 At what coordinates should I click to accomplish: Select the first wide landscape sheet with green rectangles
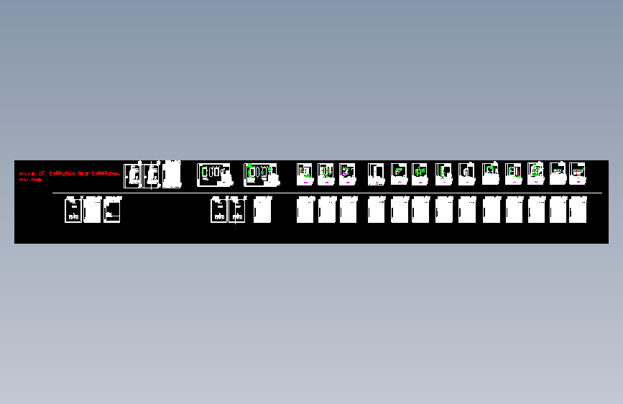[215, 175]
